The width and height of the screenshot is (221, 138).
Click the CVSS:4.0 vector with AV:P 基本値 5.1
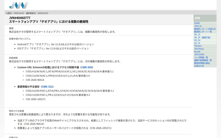(x=70, y=91)
